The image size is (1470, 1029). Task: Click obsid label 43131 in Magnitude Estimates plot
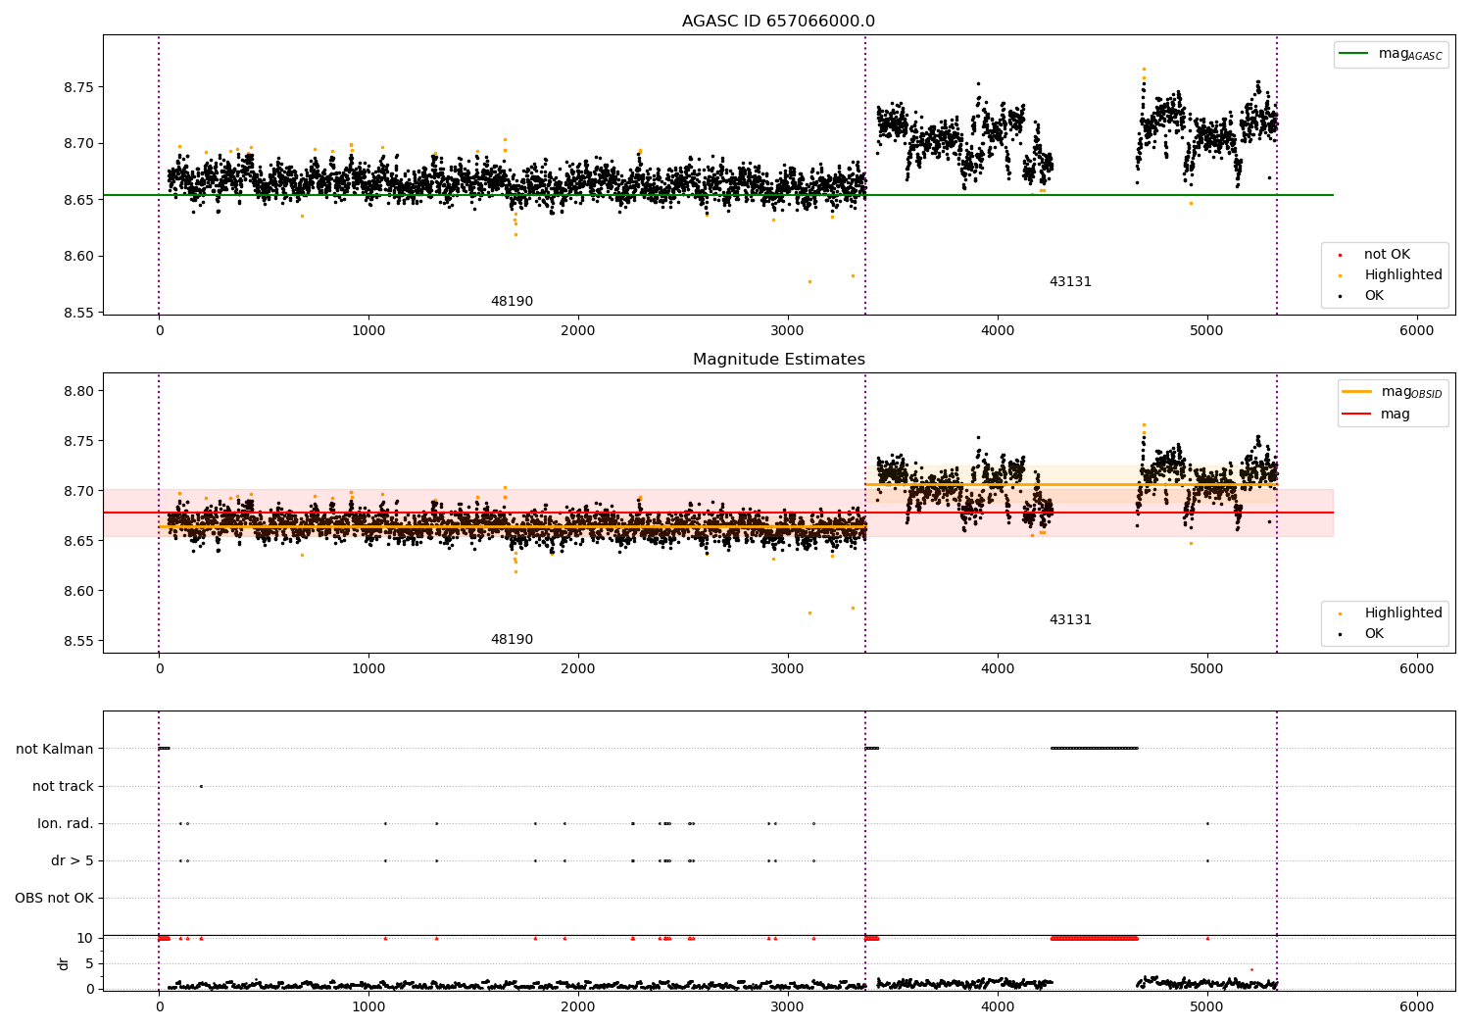[x=1070, y=620]
